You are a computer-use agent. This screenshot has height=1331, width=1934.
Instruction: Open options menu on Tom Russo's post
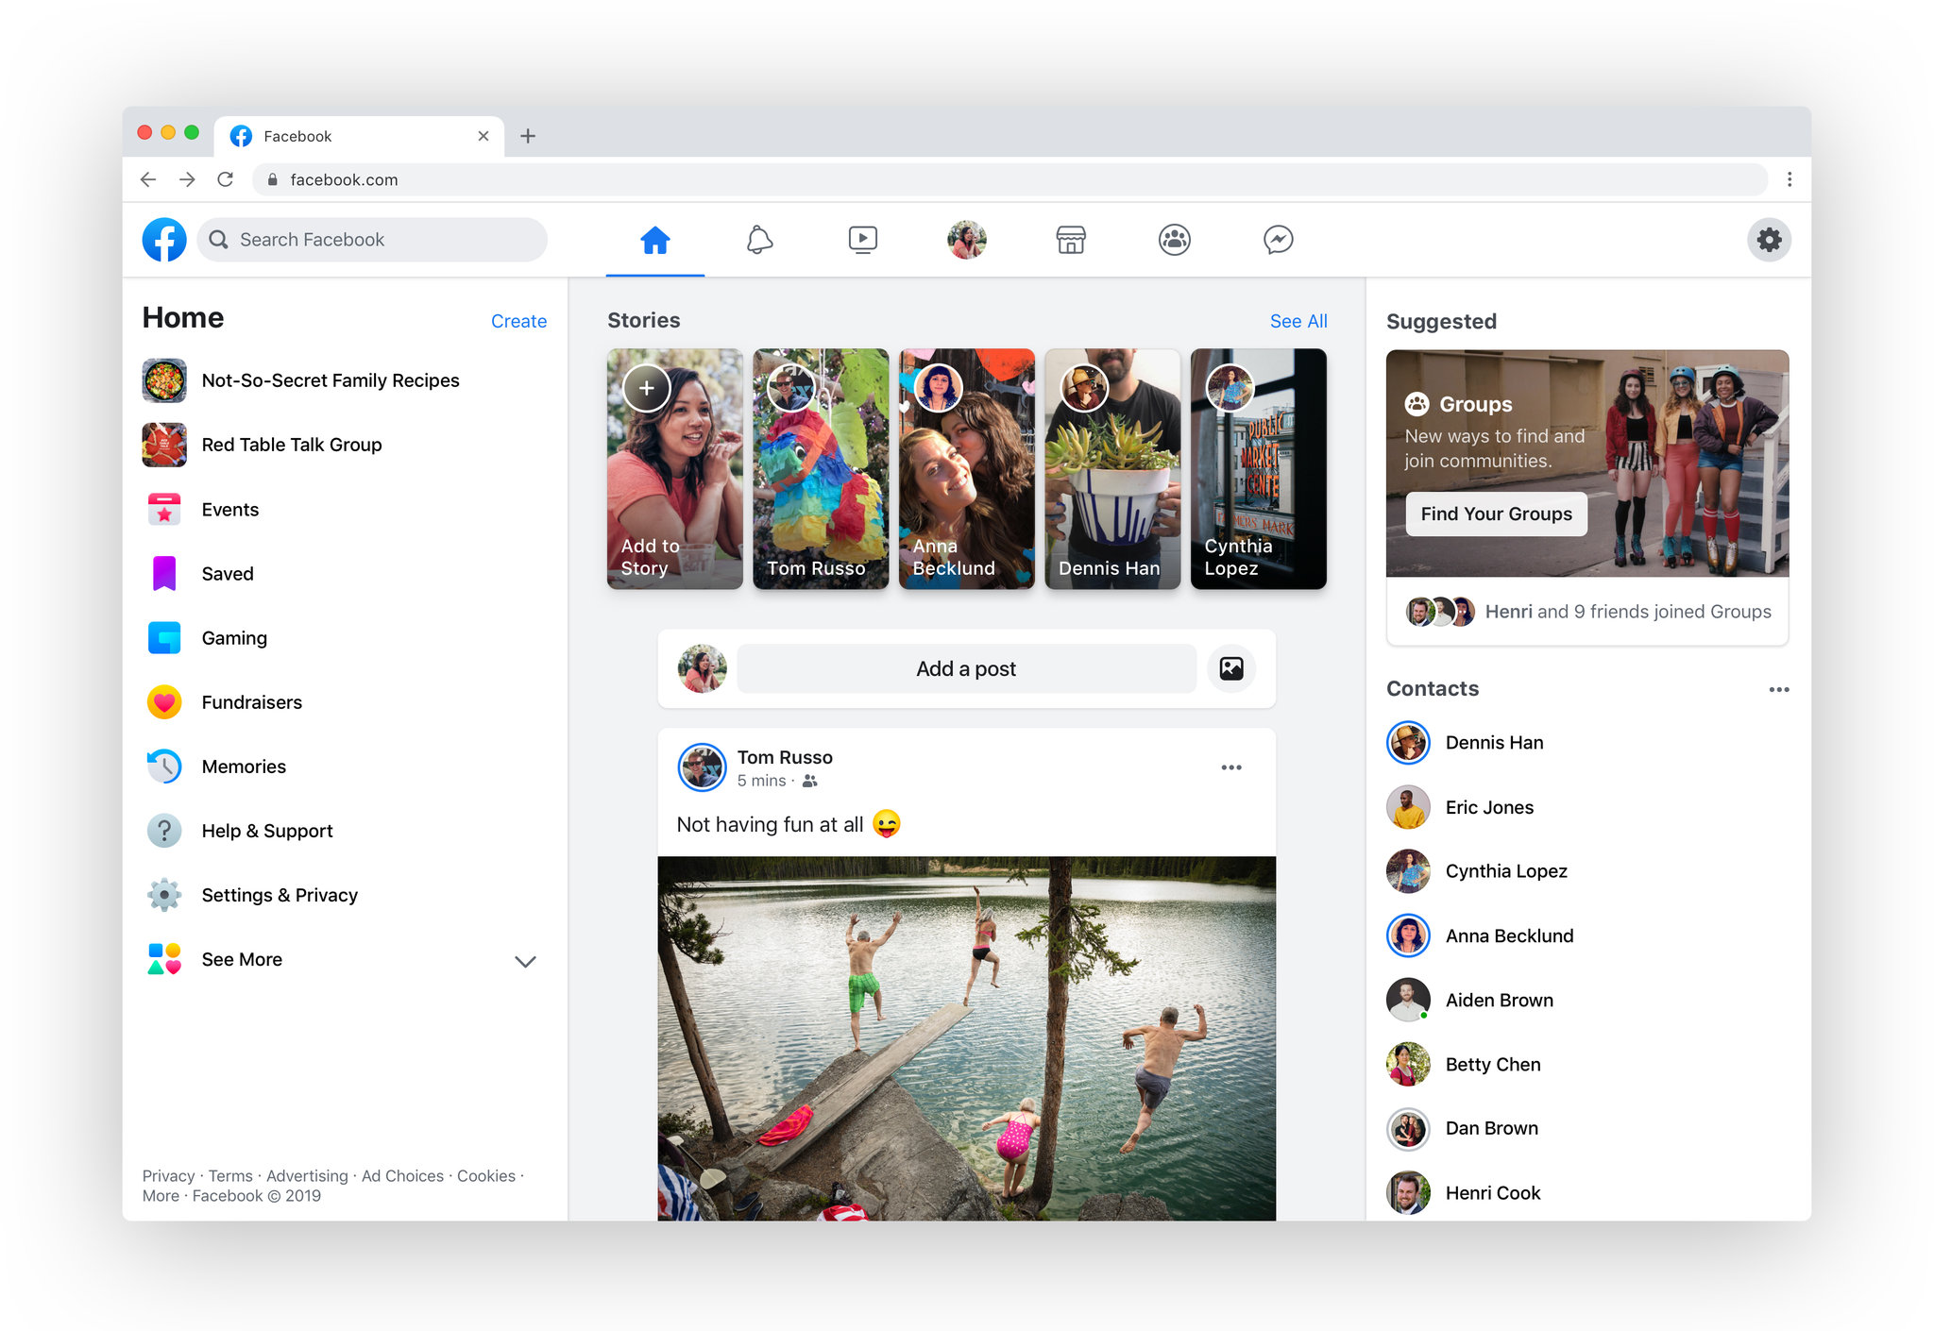tap(1230, 767)
